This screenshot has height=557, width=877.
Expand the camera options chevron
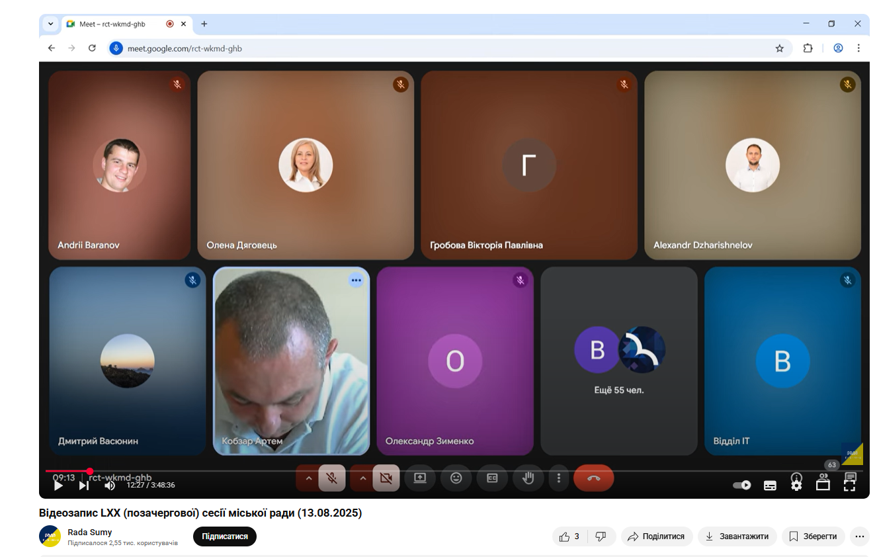(362, 478)
